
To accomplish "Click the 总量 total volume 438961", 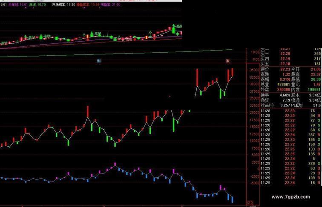I will [x=284, y=85].
